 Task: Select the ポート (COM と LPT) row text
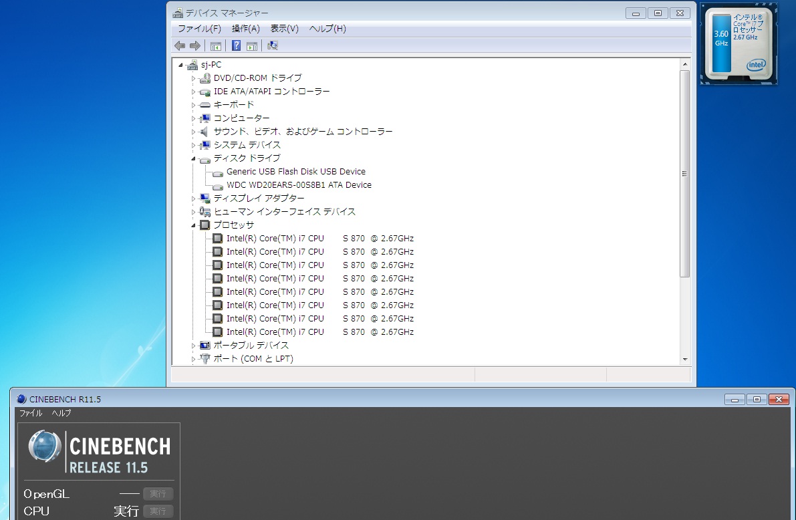253,358
